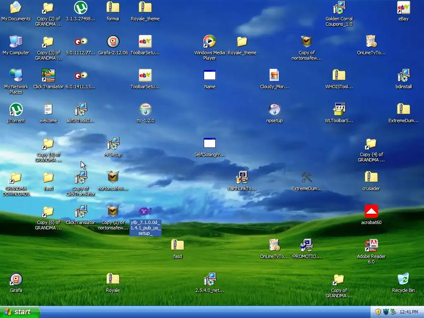Click the dark teal shield tray icon
This screenshot has width=424, height=318.
click(385, 312)
